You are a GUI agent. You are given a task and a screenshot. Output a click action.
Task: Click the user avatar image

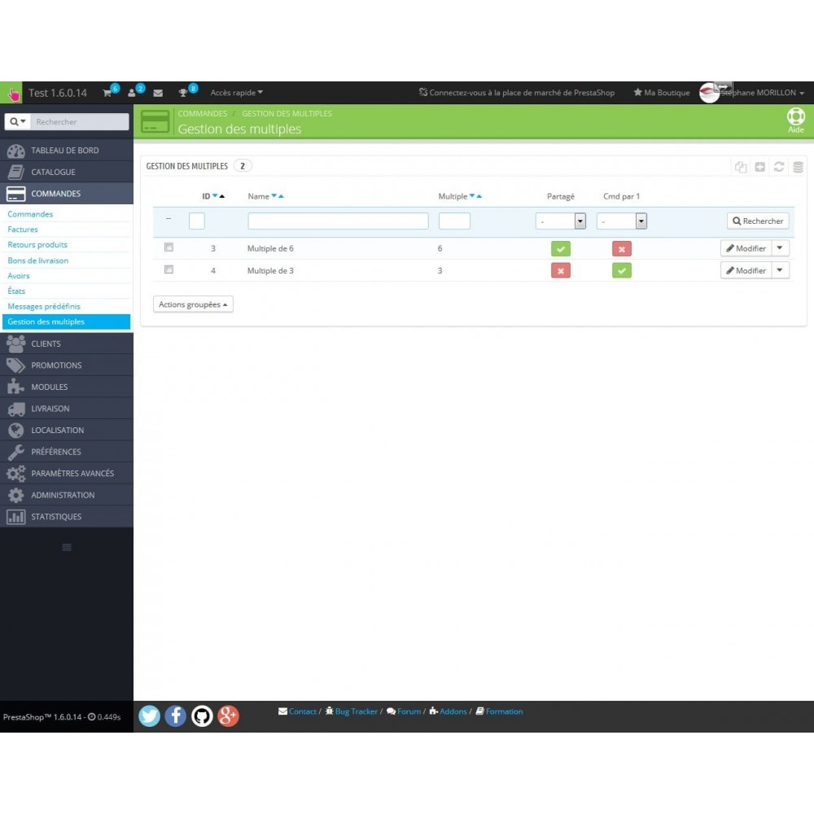[x=709, y=93]
